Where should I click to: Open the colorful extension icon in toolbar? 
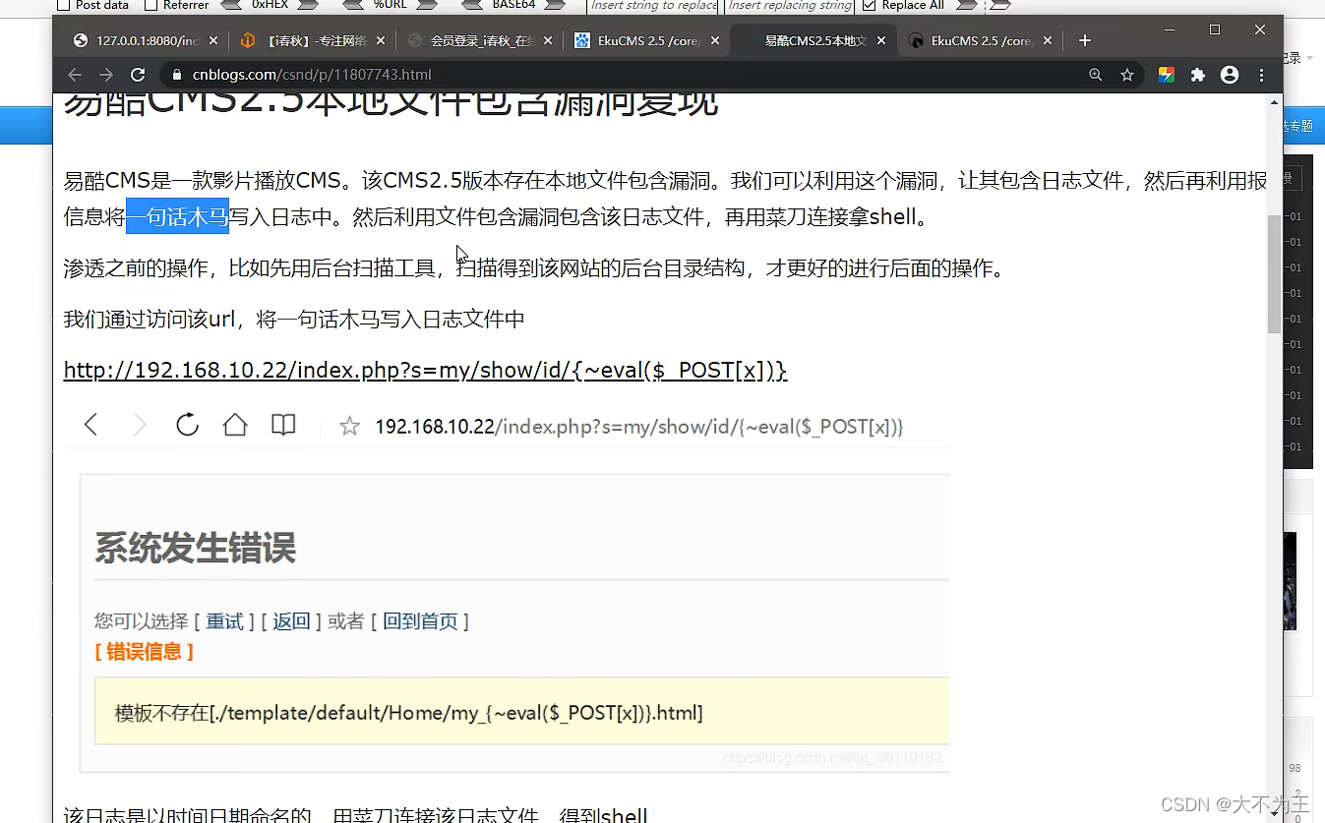click(x=1167, y=75)
